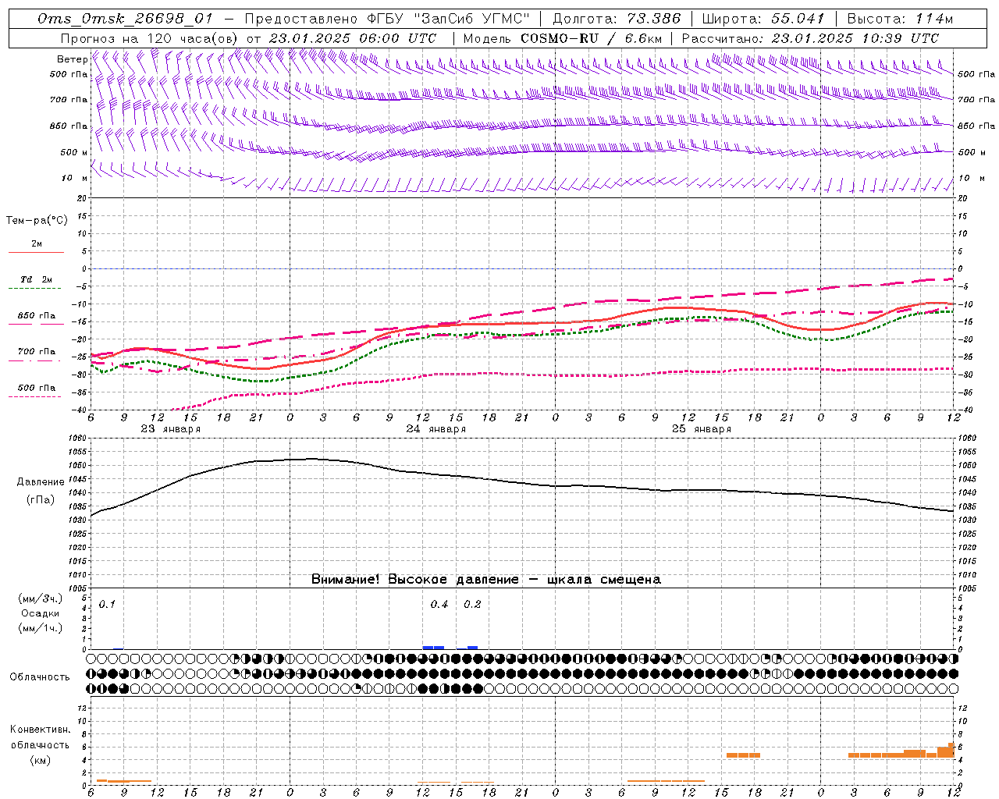The height and width of the screenshot is (799, 999).
Task: Click the Ветер section label
Action: coord(72,59)
